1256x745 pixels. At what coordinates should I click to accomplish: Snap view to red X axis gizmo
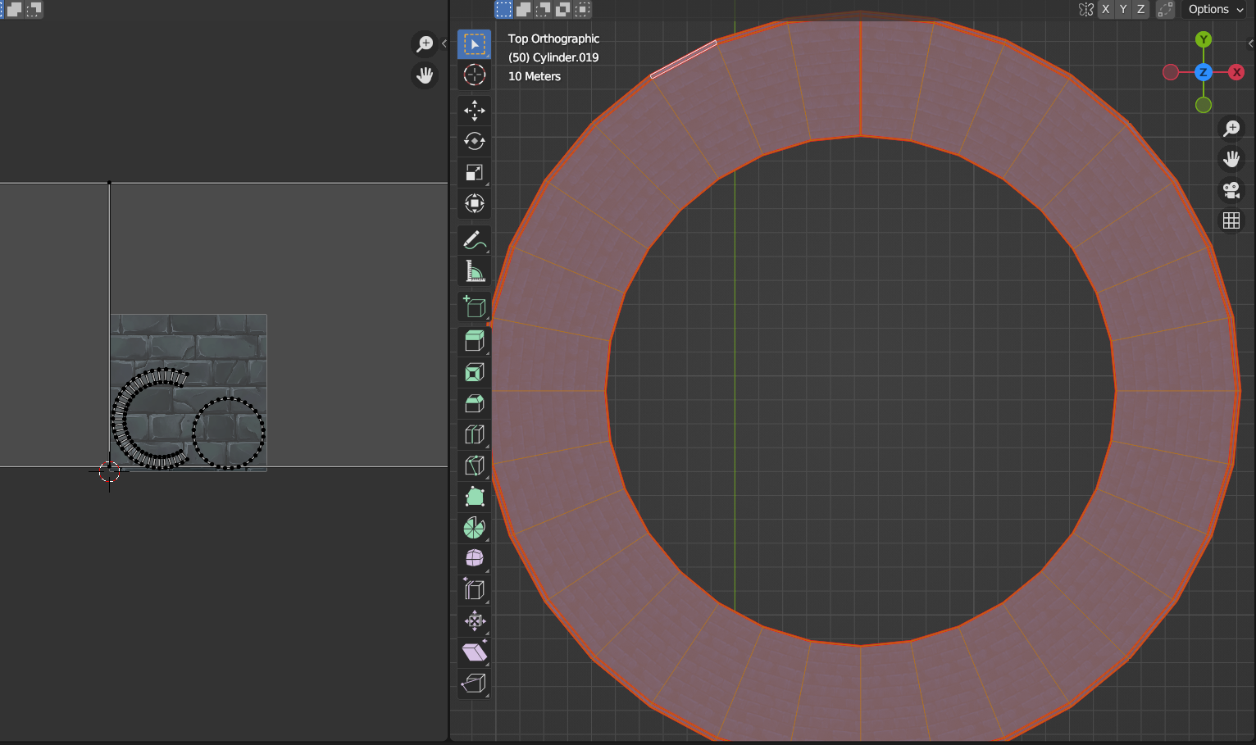click(1236, 72)
